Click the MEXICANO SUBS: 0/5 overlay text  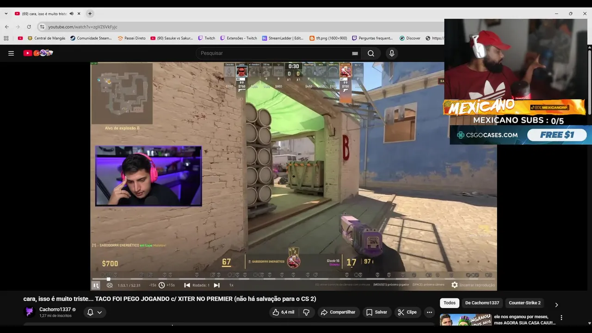coord(518,121)
